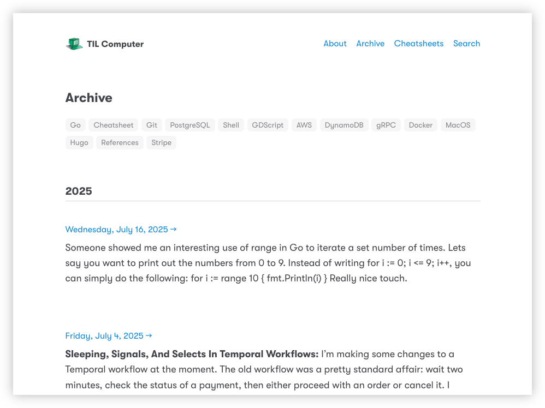Choose the PostgreSQL tag
Image resolution: width=545 pixels, height=408 pixels.
tap(190, 125)
